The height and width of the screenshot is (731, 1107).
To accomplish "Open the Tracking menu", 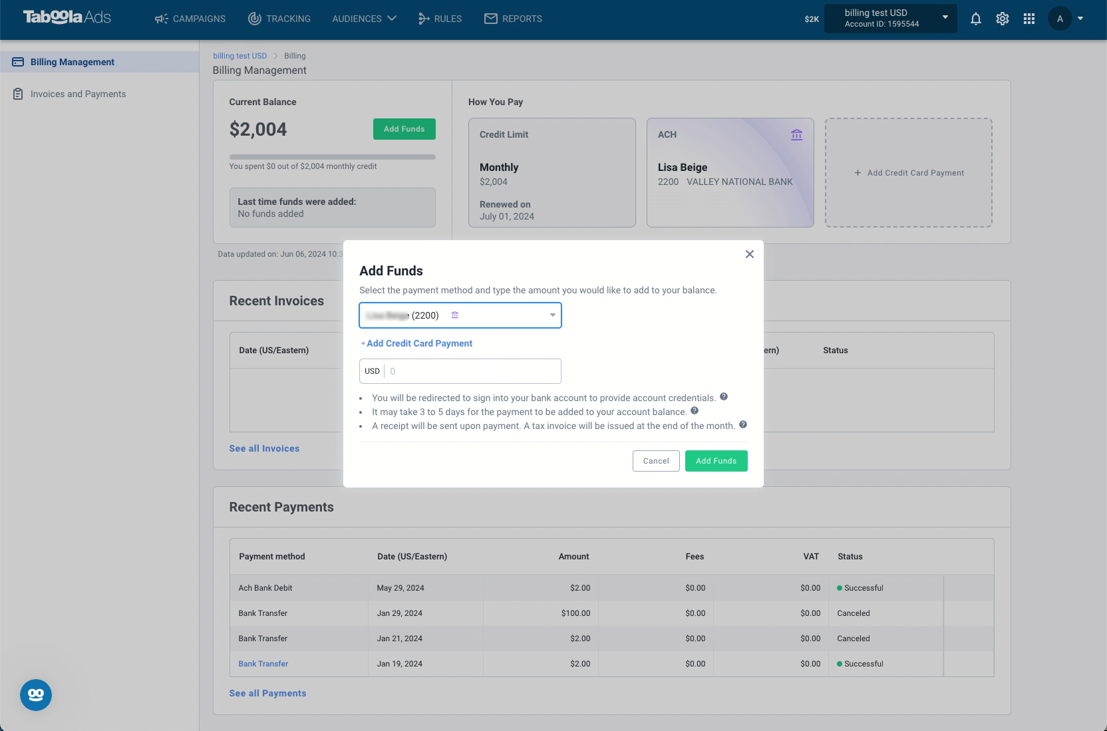I will coord(279,19).
